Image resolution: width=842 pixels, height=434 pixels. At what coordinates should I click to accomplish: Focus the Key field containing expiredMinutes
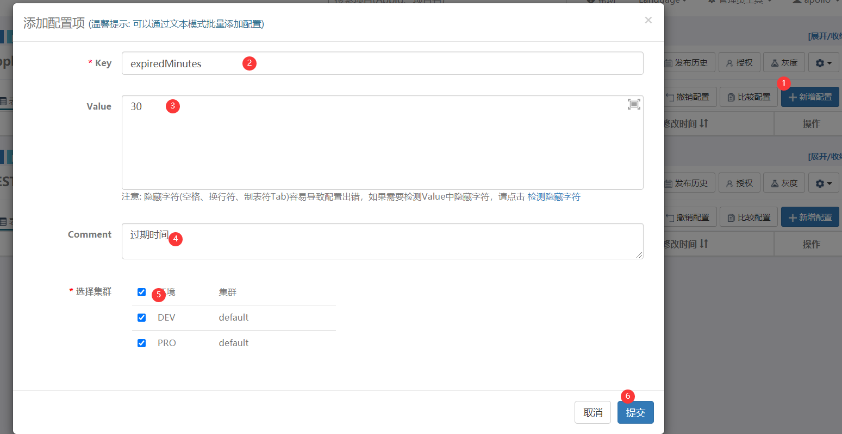(x=383, y=63)
